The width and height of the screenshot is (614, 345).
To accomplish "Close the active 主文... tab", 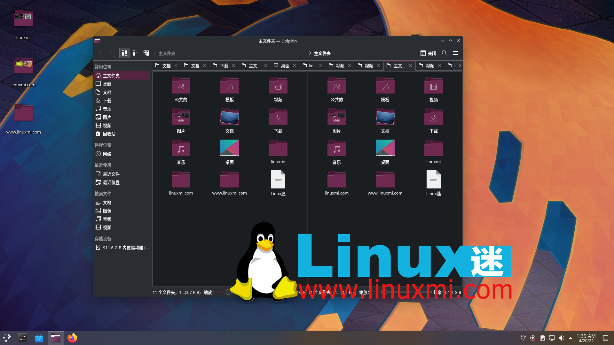I will point(411,65).
